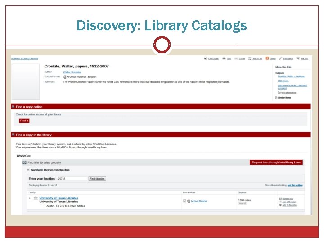Open the Permalink link
Viewport: 324px width, 243px height.
pos(288,58)
